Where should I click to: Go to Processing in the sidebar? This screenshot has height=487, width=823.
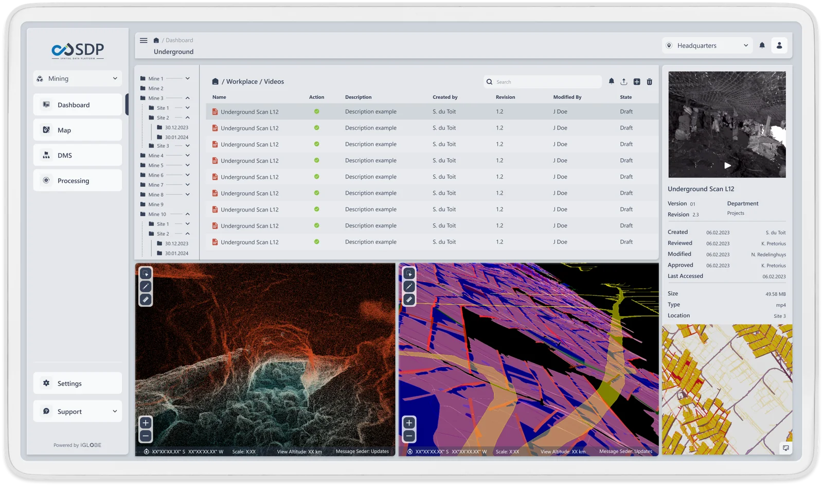78,181
